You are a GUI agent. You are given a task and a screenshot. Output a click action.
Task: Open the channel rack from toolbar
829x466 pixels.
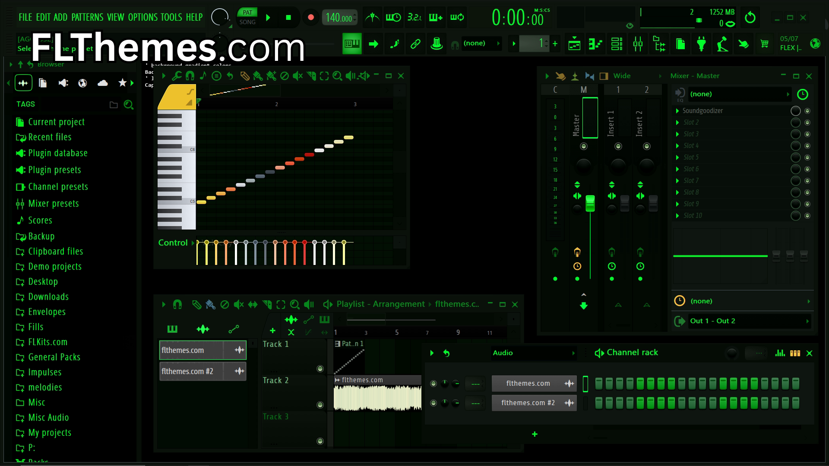click(617, 44)
